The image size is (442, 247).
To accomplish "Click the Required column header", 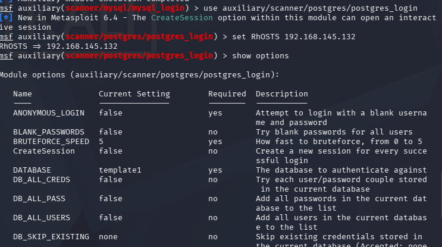I will click(227, 94).
